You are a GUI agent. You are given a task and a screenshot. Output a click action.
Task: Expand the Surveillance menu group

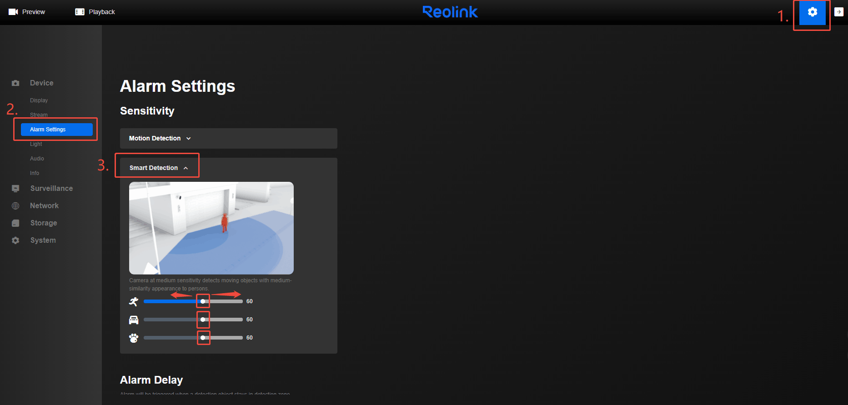coord(51,188)
